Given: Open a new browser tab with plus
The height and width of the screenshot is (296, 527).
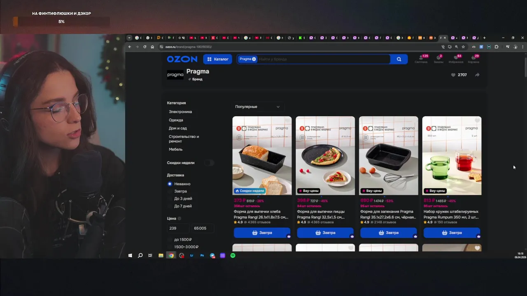Looking at the screenshot, I should (484, 38).
